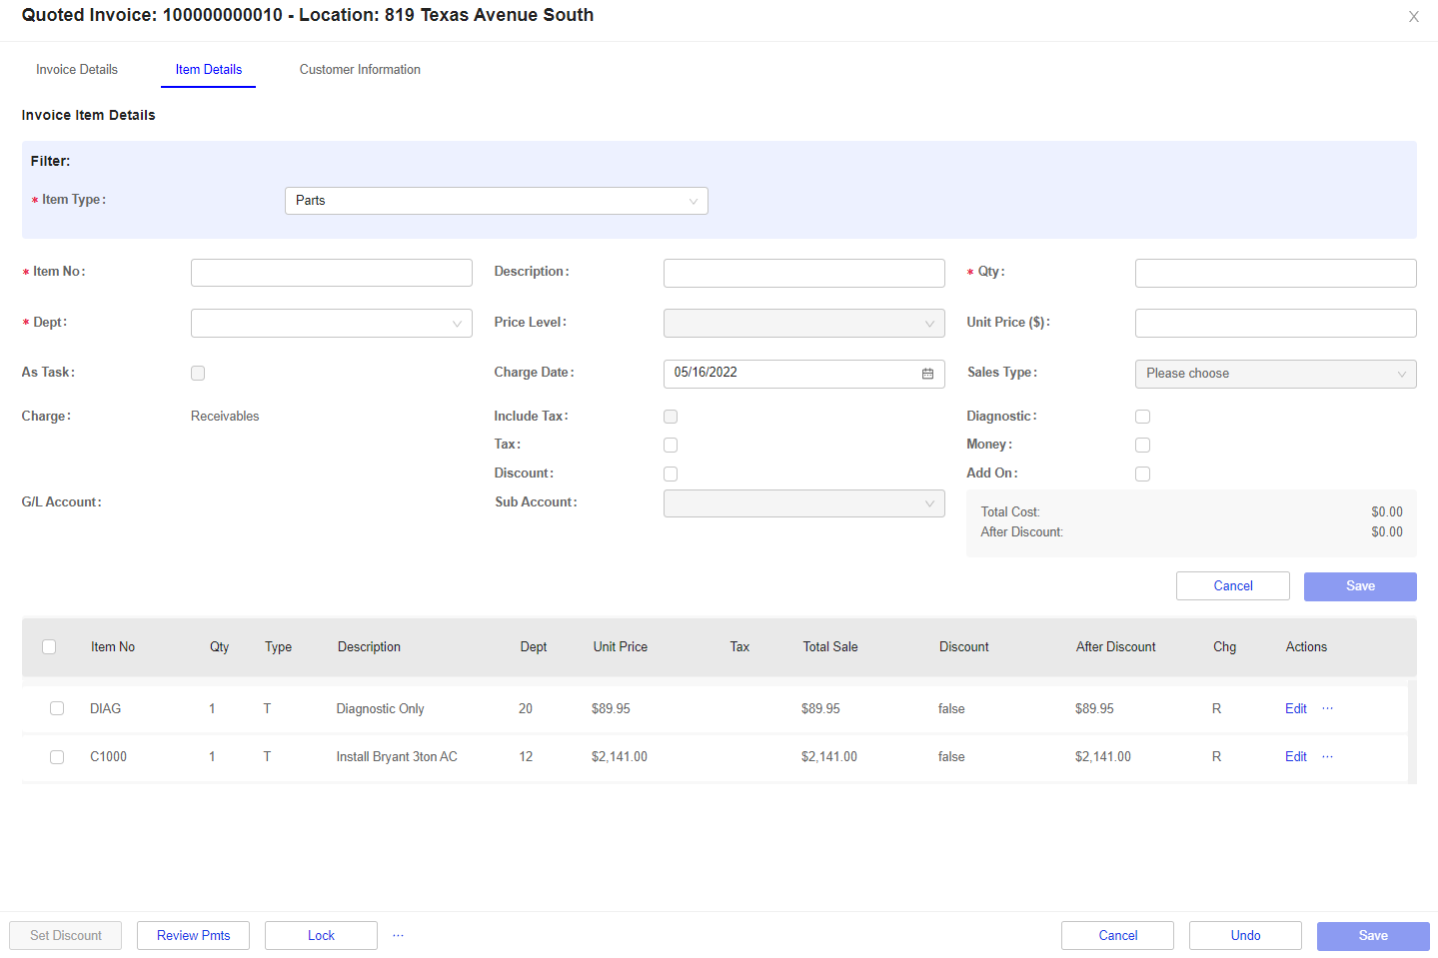The height and width of the screenshot is (958, 1438).
Task: Click the Set Discount button
Action: click(65, 935)
